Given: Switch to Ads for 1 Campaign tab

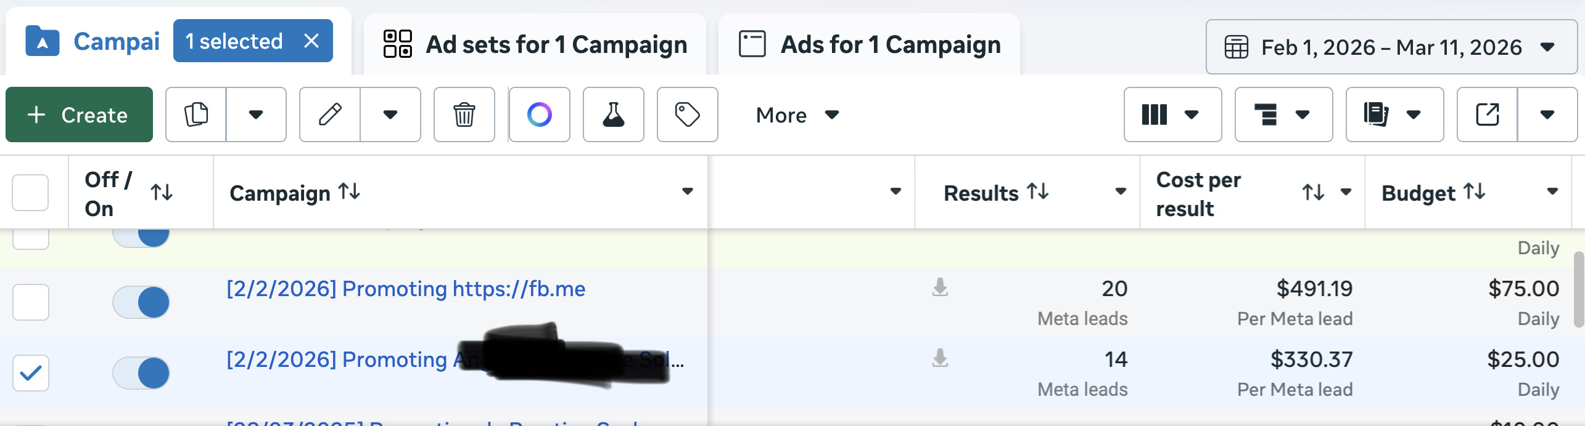Looking at the screenshot, I should pos(869,44).
